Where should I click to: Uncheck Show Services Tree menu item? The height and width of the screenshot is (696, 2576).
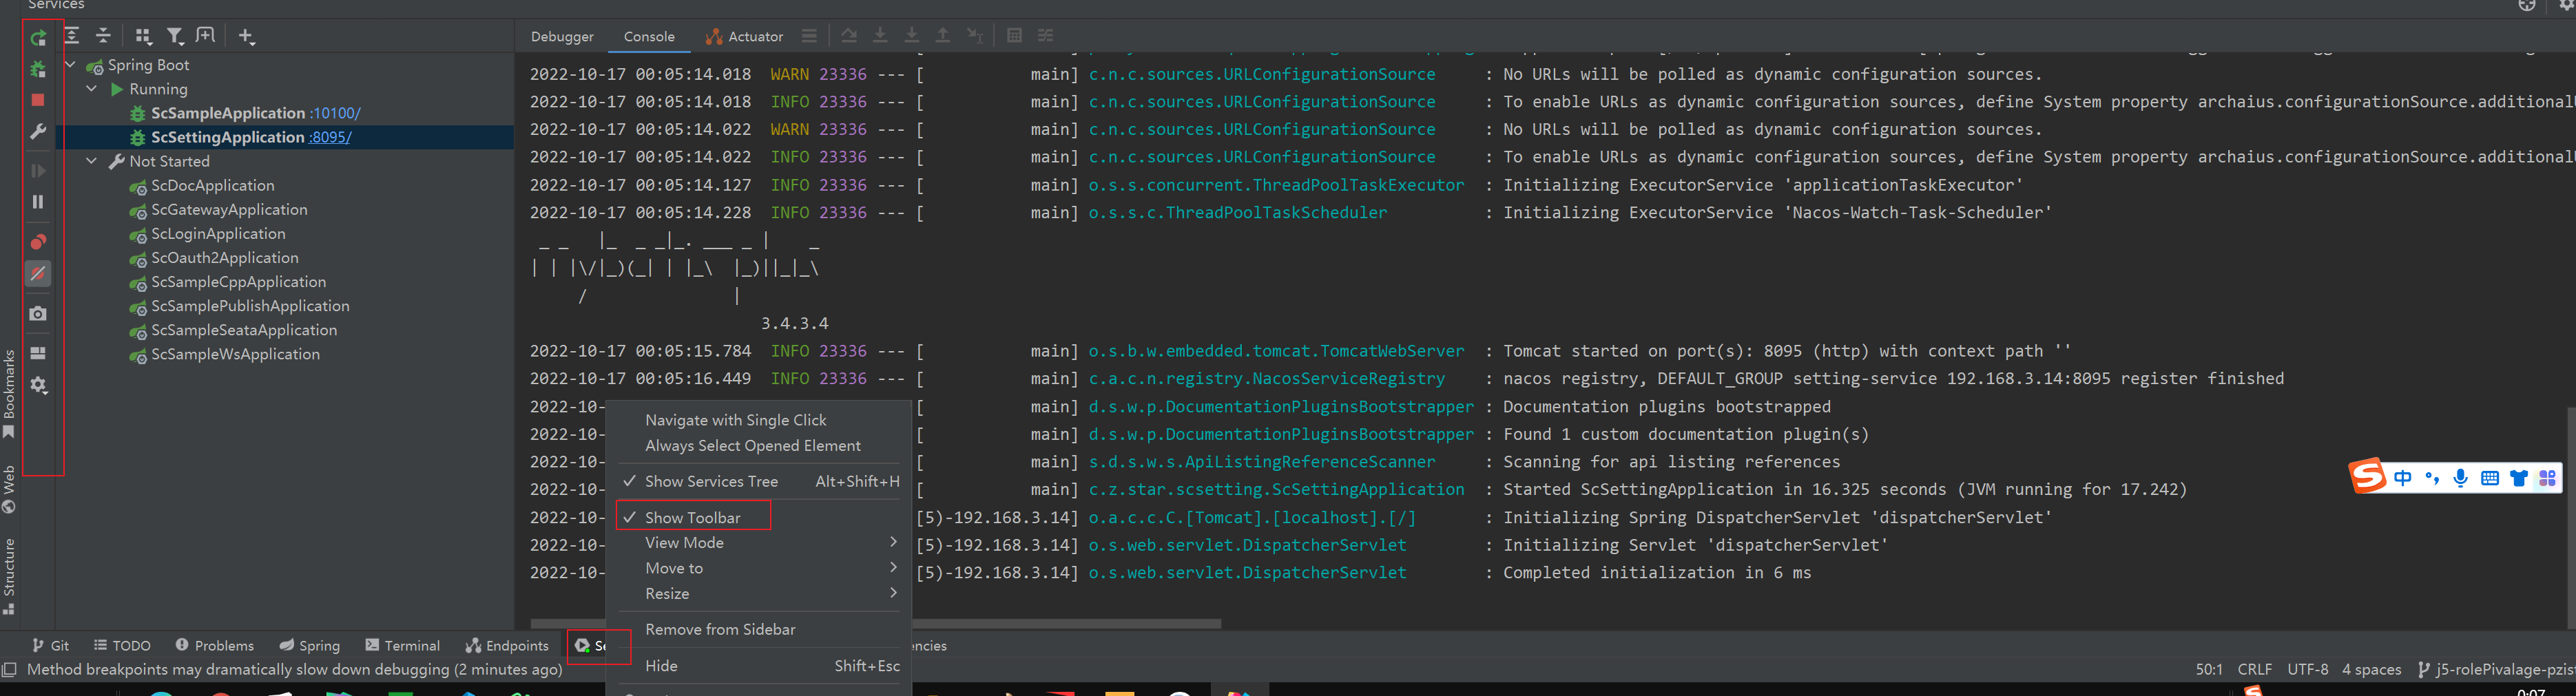(x=759, y=481)
